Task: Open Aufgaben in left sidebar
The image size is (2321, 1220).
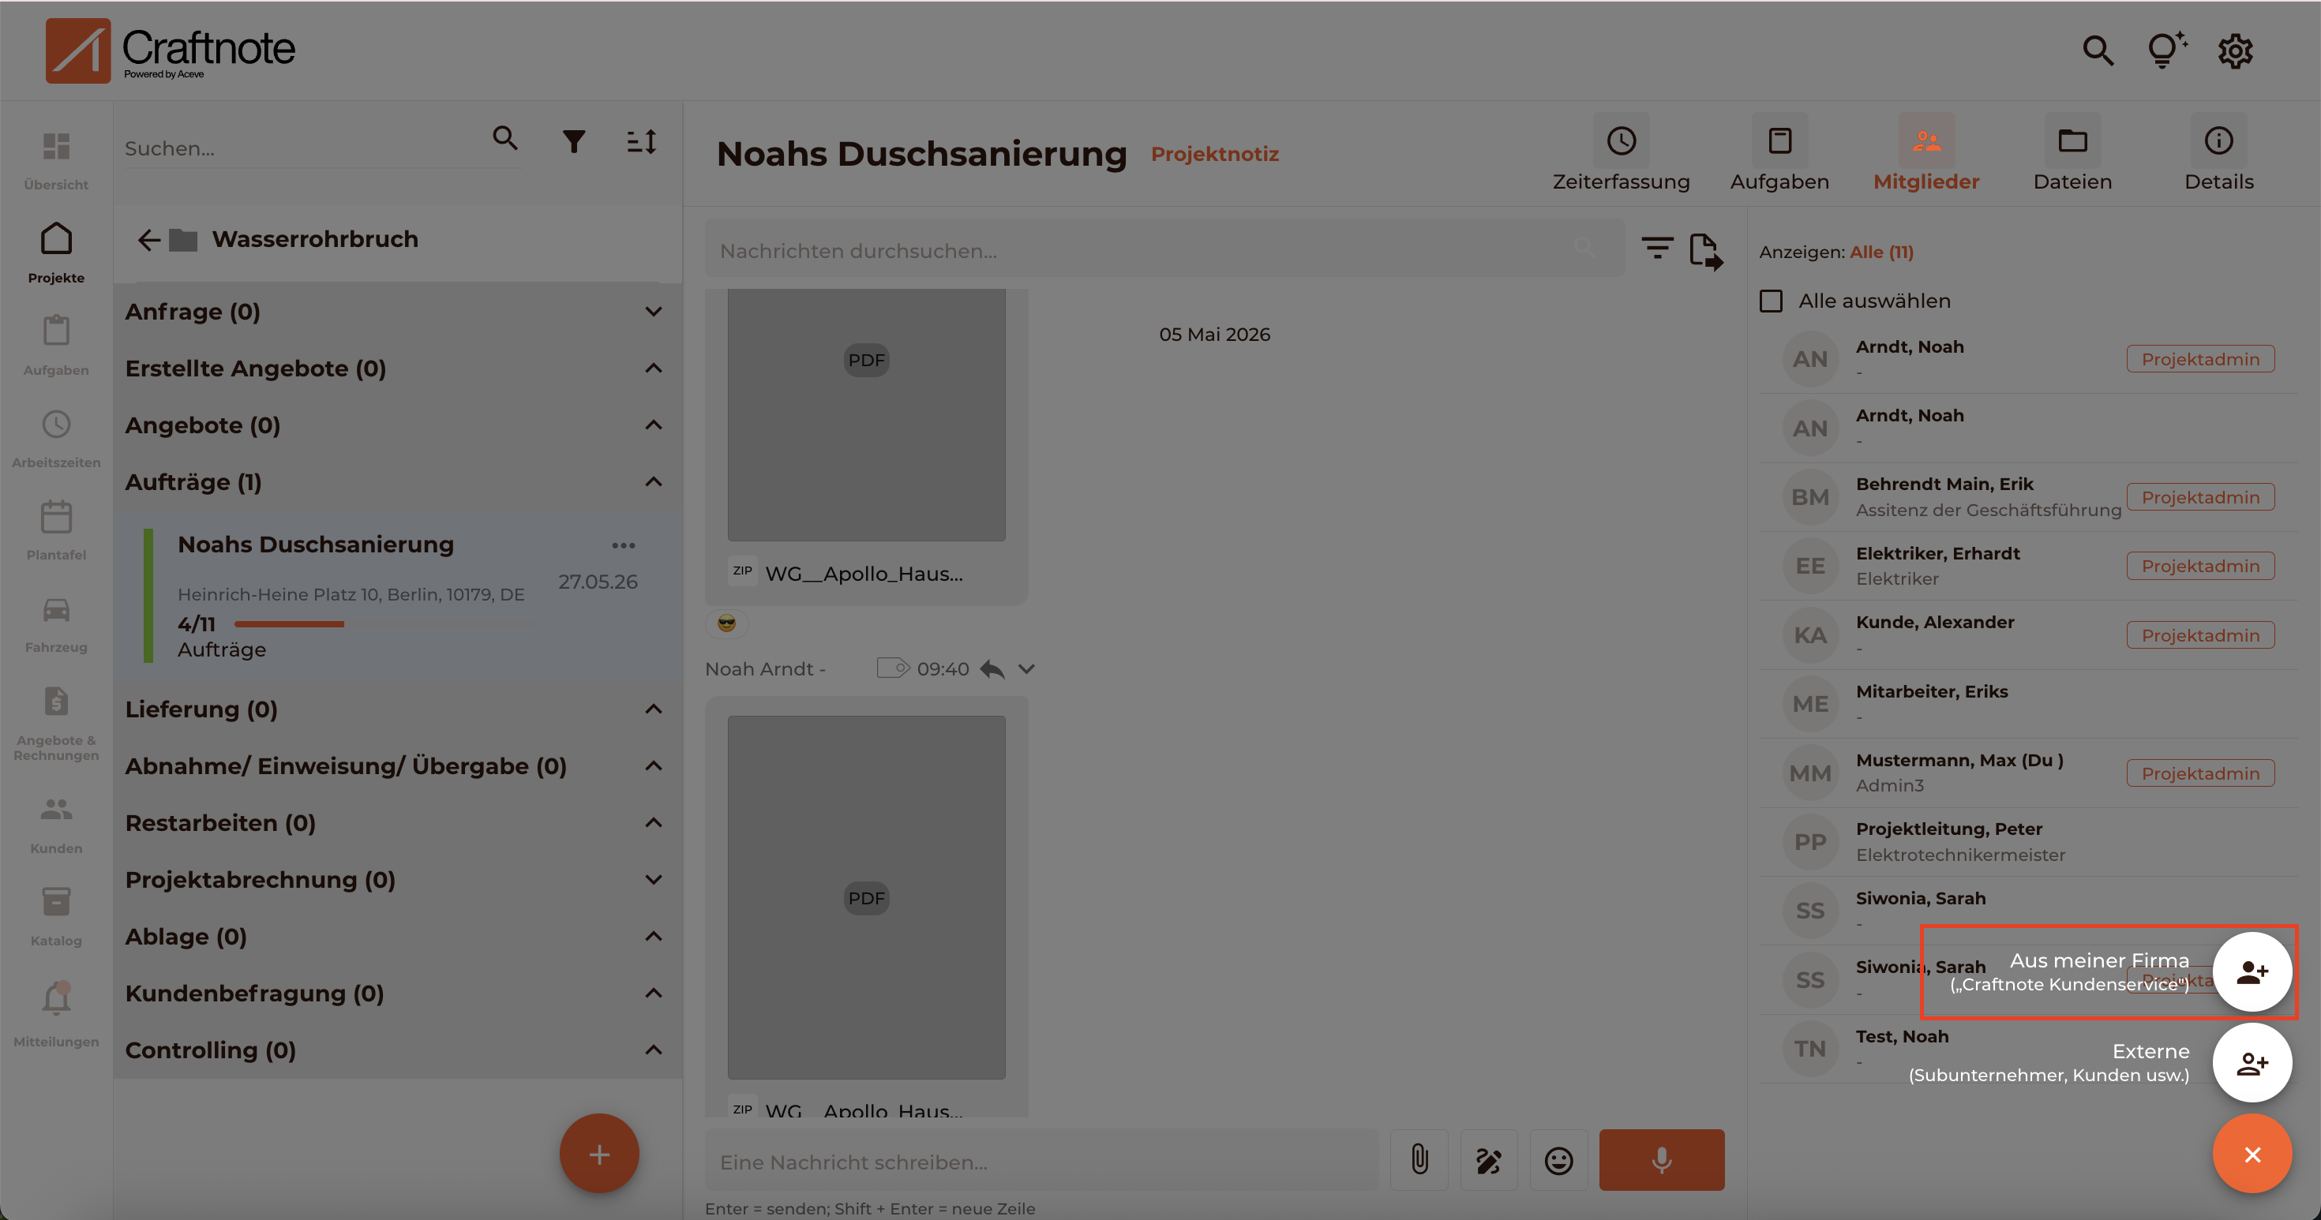Action: click(56, 346)
